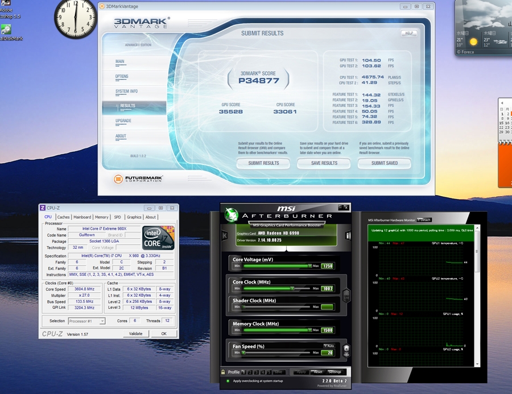Screen dimensions: 512x394
Task: Click the Memory Clock slider handle
Action: click(x=309, y=330)
